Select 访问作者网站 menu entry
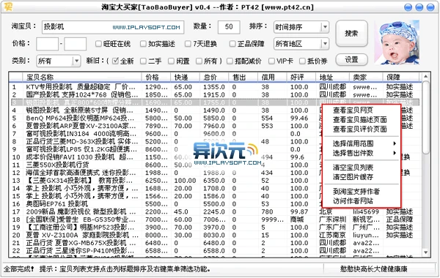This screenshot has height=278, width=440. [x=353, y=201]
